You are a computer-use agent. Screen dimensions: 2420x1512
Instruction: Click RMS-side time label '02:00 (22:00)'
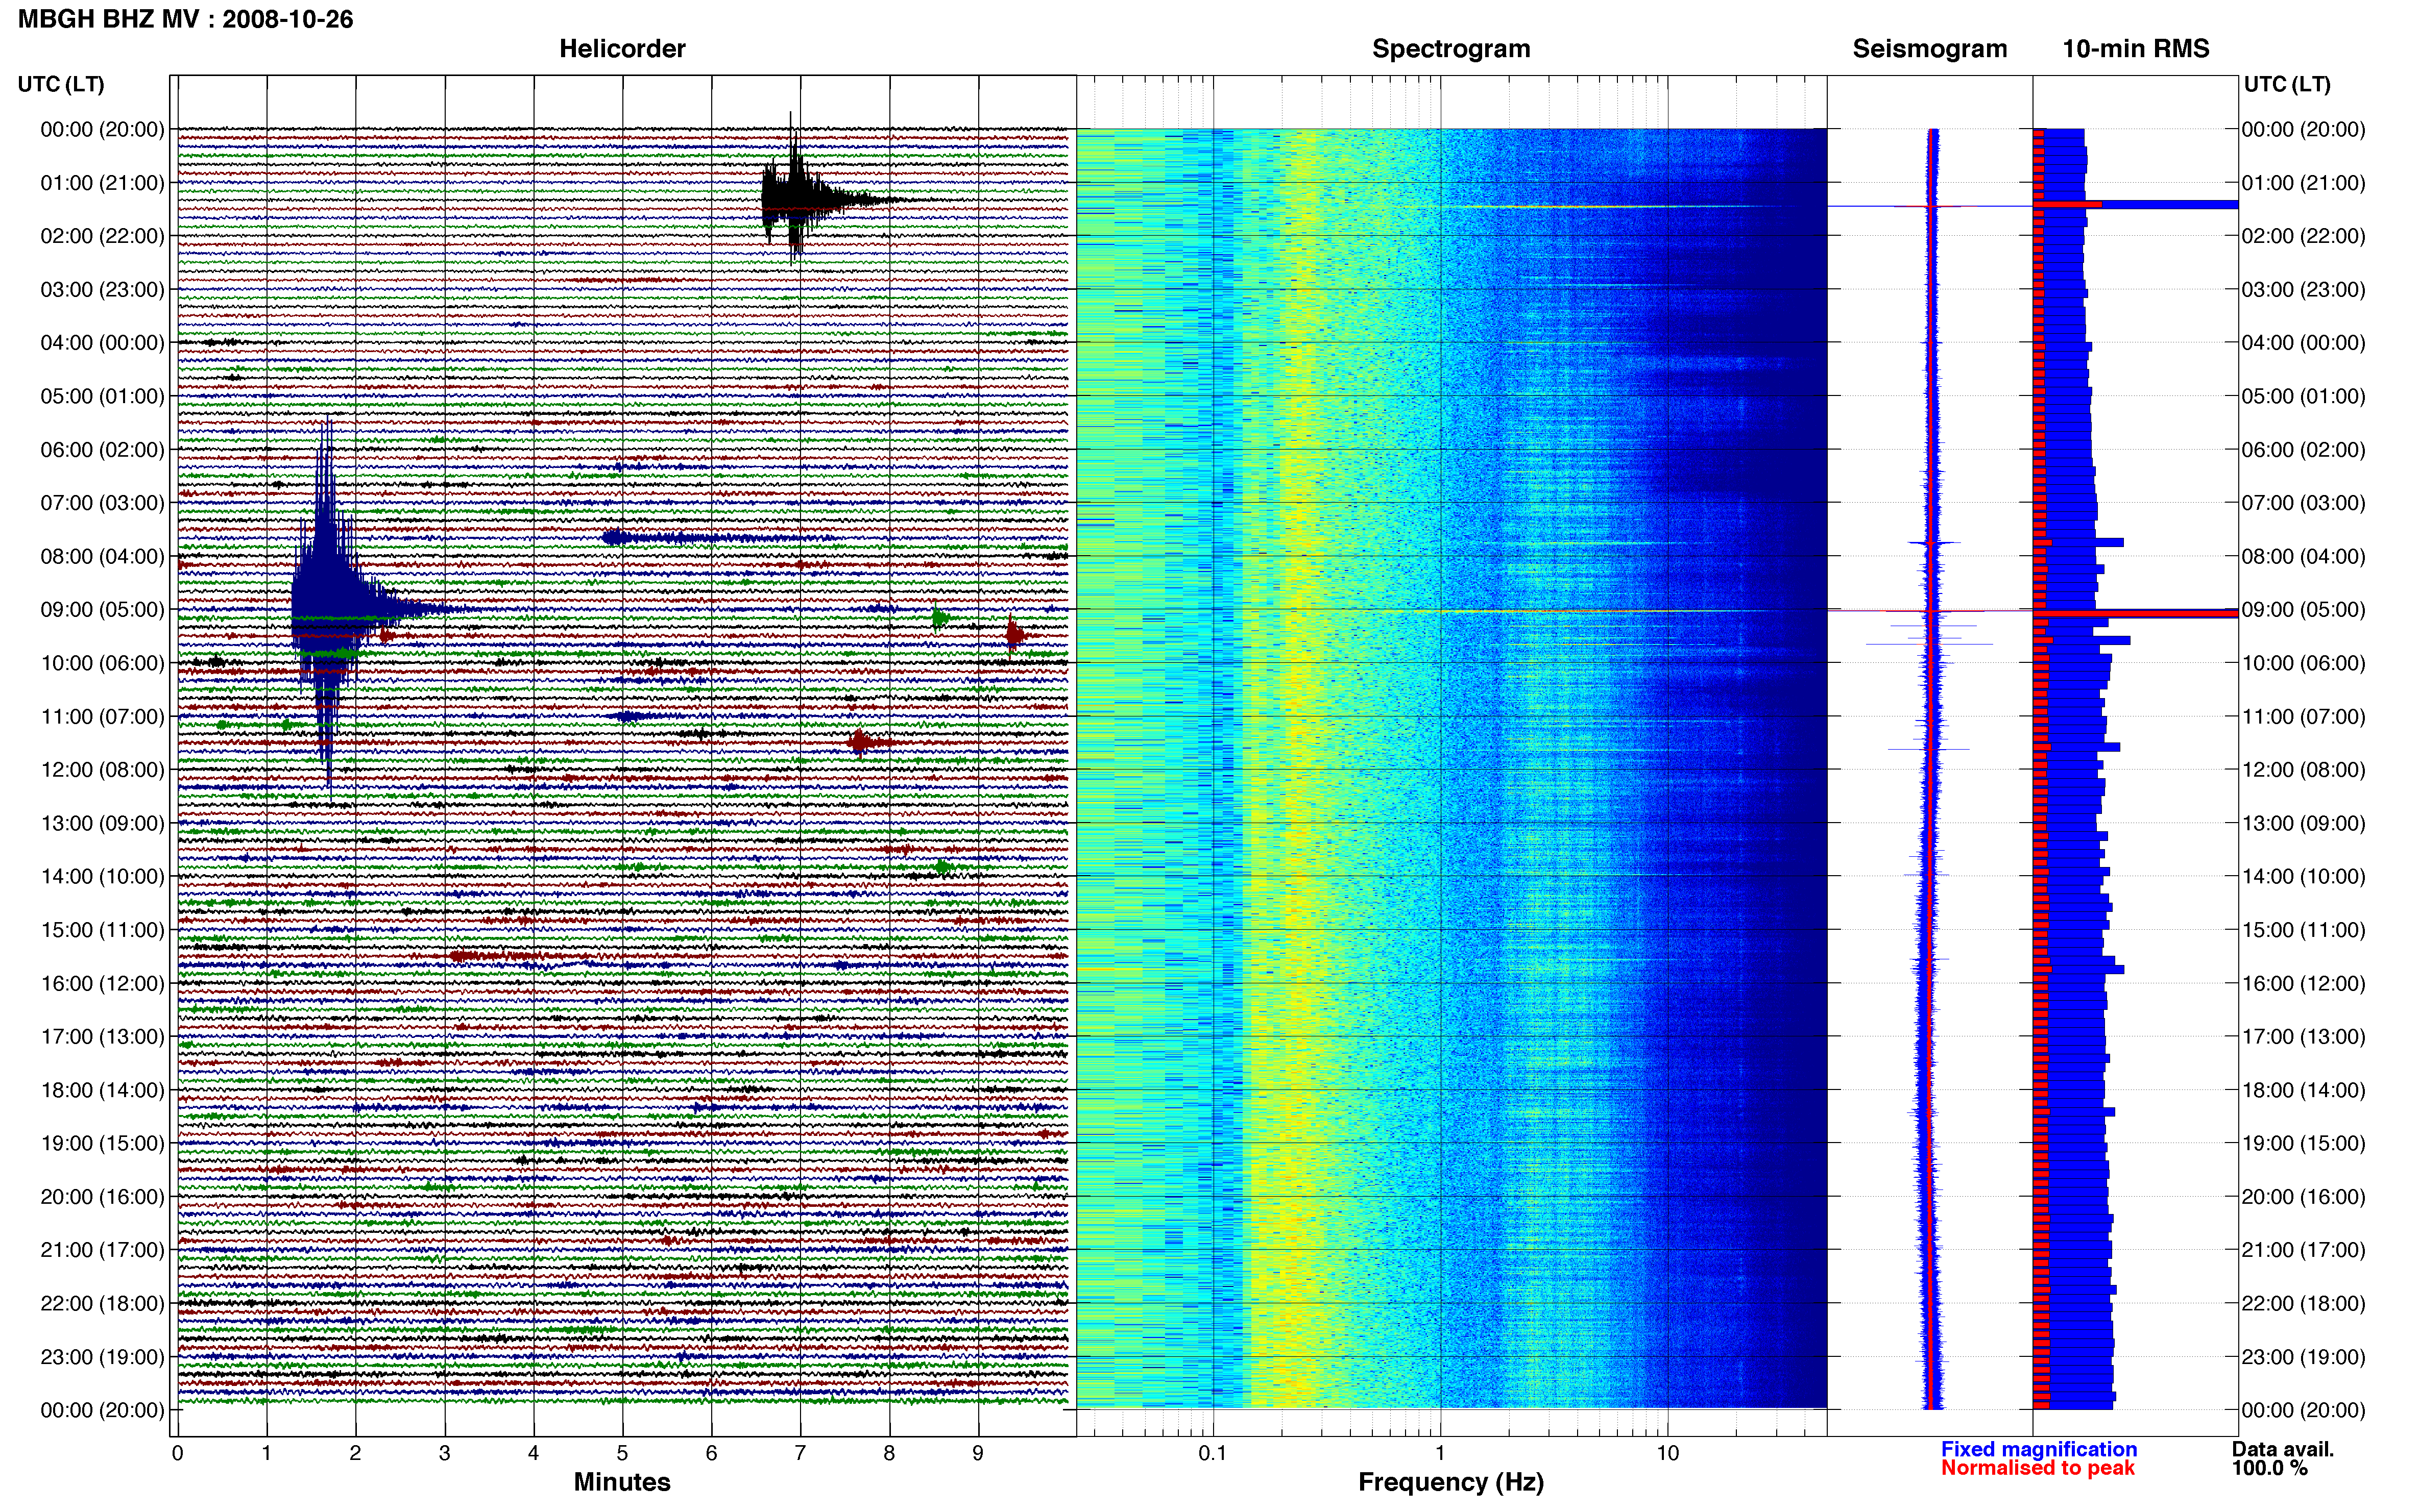click(2304, 236)
